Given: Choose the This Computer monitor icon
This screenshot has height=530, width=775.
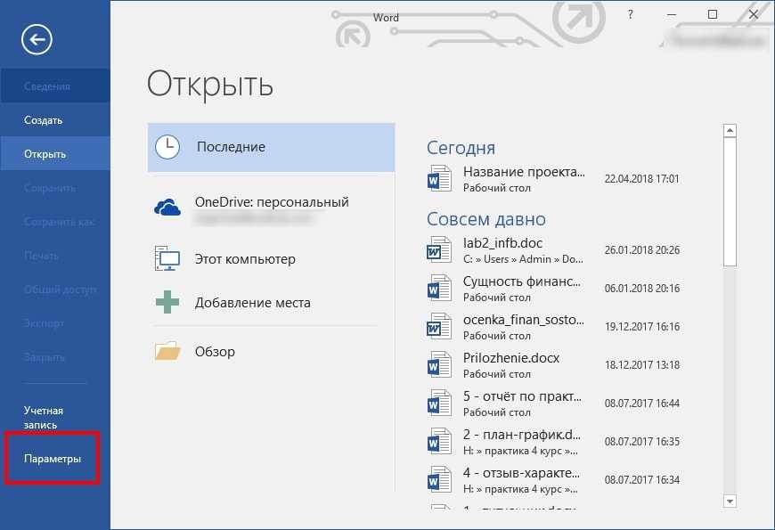Looking at the screenshot, I should (167, 258).
